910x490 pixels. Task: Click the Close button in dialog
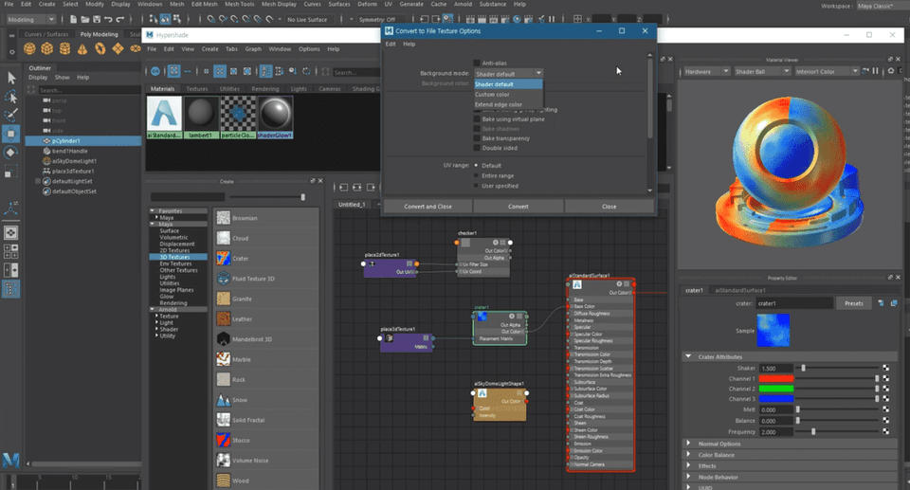click(610, 207)
